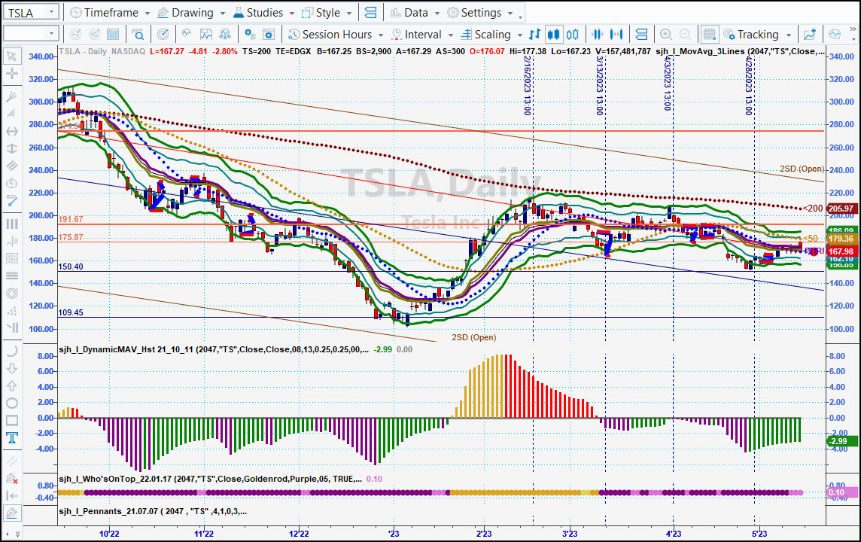Click the grid table tool in left toolbar

tap(11, 259)
